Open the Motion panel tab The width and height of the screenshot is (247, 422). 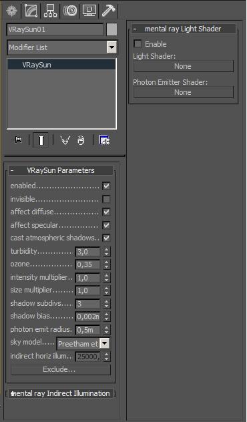(69, 11)
